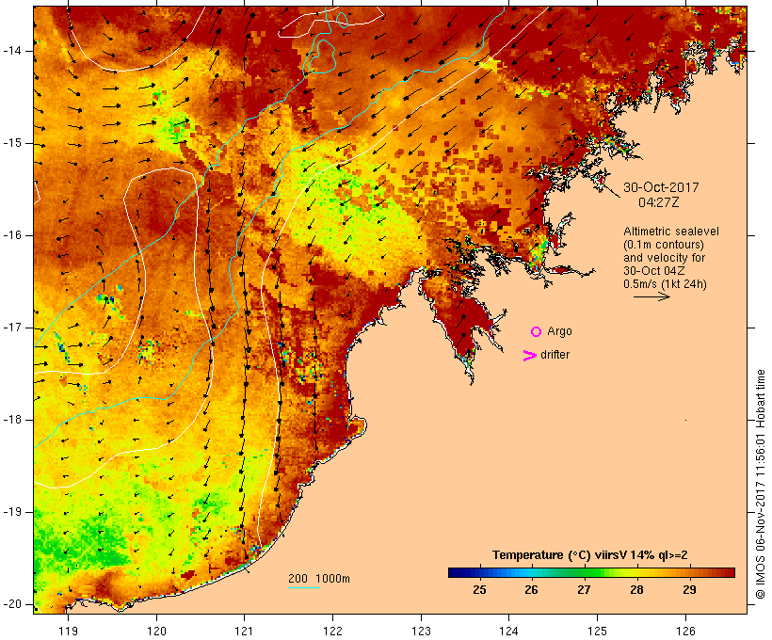Click the longitude label '124'

click(x=509, y=631)
